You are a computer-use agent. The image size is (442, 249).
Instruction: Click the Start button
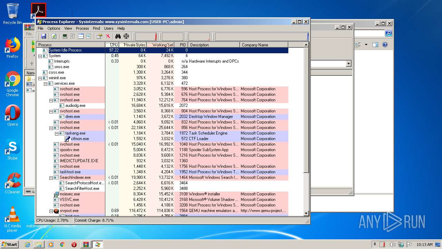point(10,244)
